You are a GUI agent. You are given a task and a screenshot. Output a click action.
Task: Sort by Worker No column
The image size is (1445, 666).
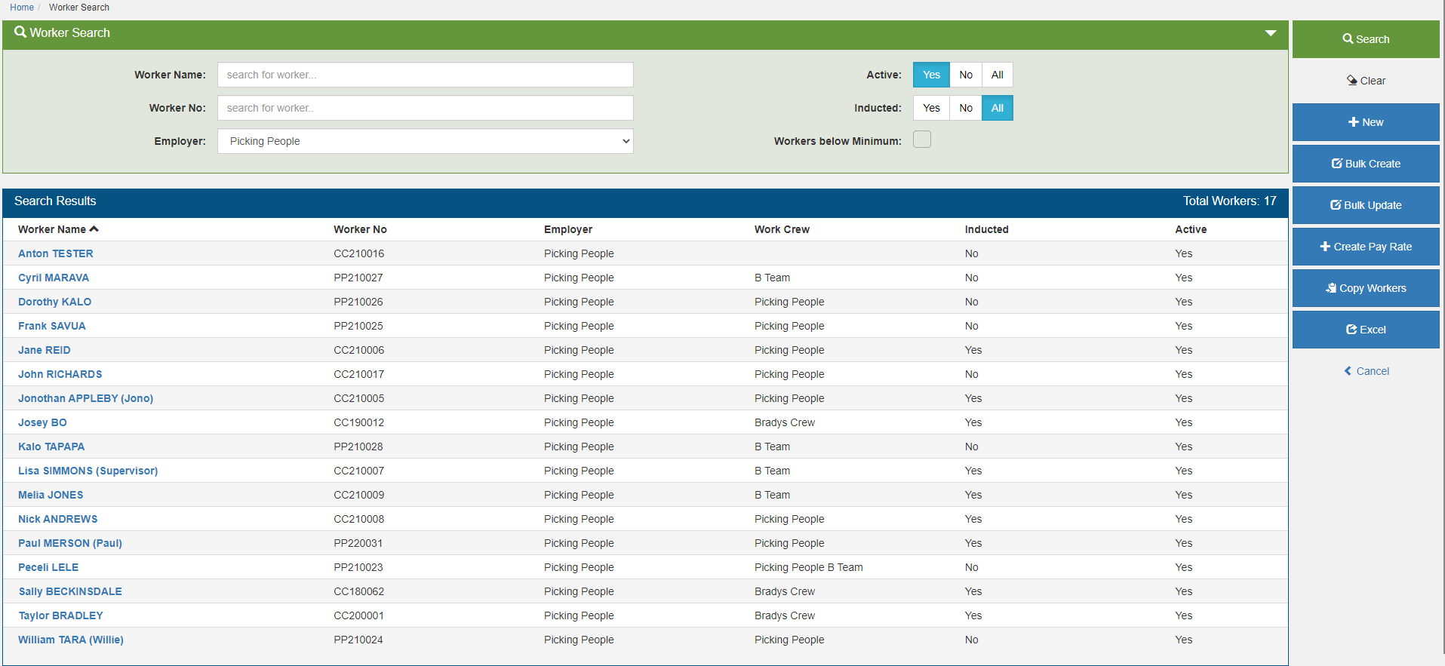pyautogui.click(x=360, y=229)
